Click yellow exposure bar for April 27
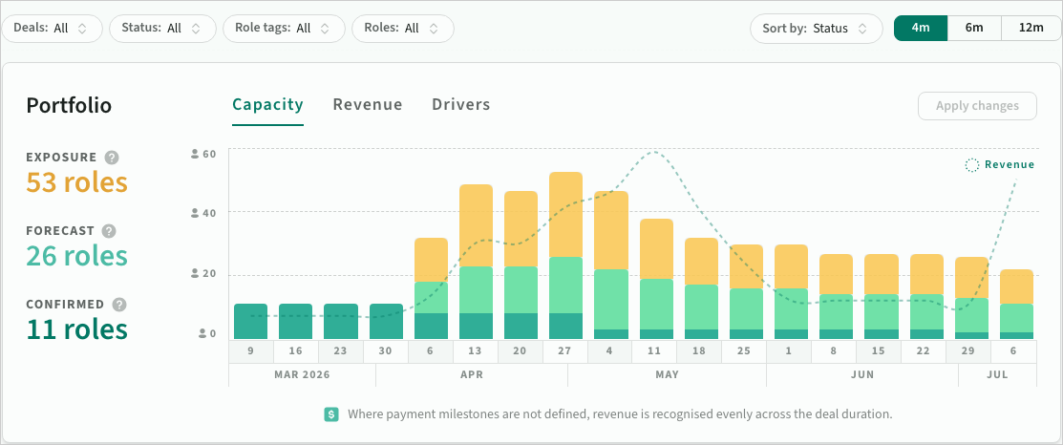Screen dimensions: 1063x445 [565, 214]
